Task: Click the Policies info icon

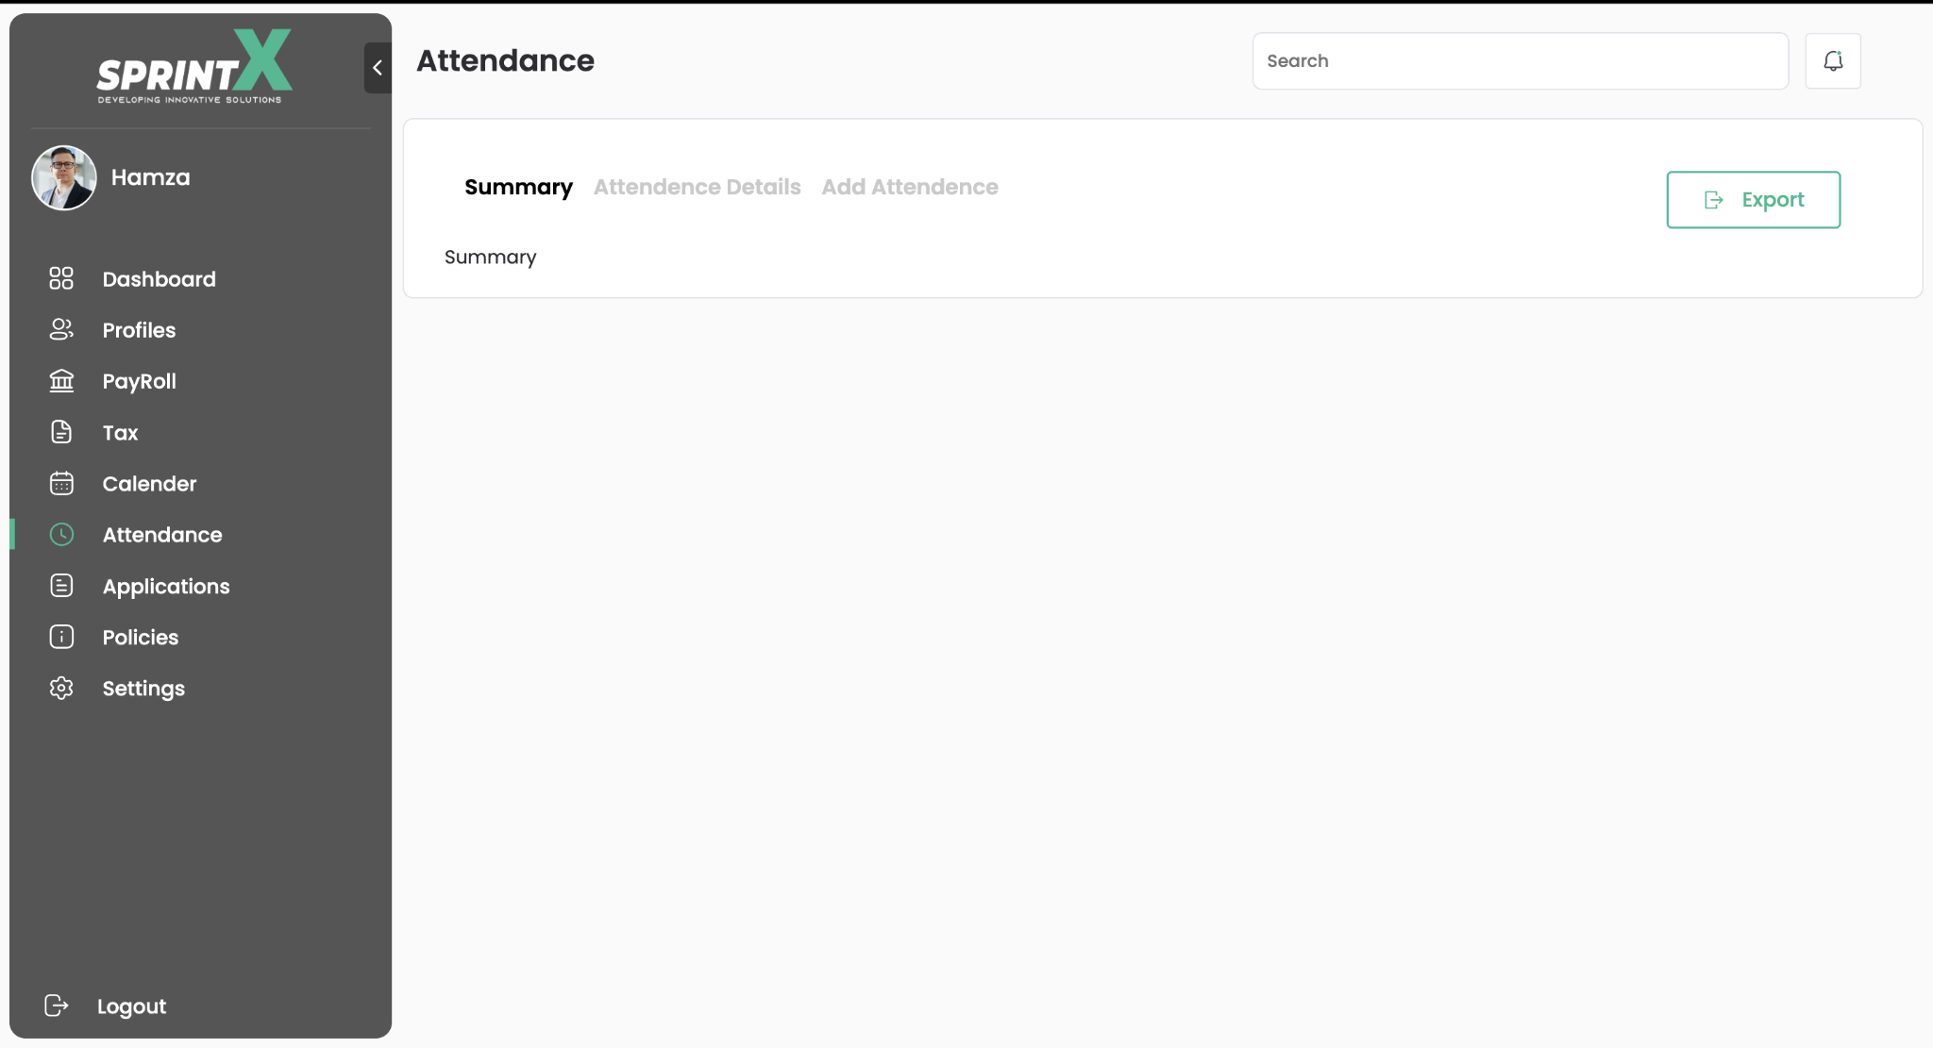Action: [61, 637]
